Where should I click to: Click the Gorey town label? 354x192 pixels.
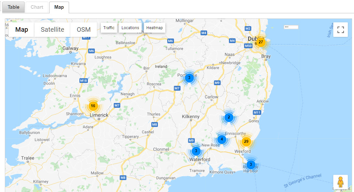point(254,121)
